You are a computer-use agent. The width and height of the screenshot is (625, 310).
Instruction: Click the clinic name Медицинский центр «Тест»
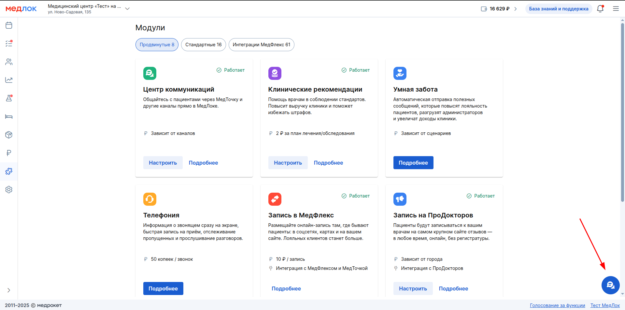point(84,6)
